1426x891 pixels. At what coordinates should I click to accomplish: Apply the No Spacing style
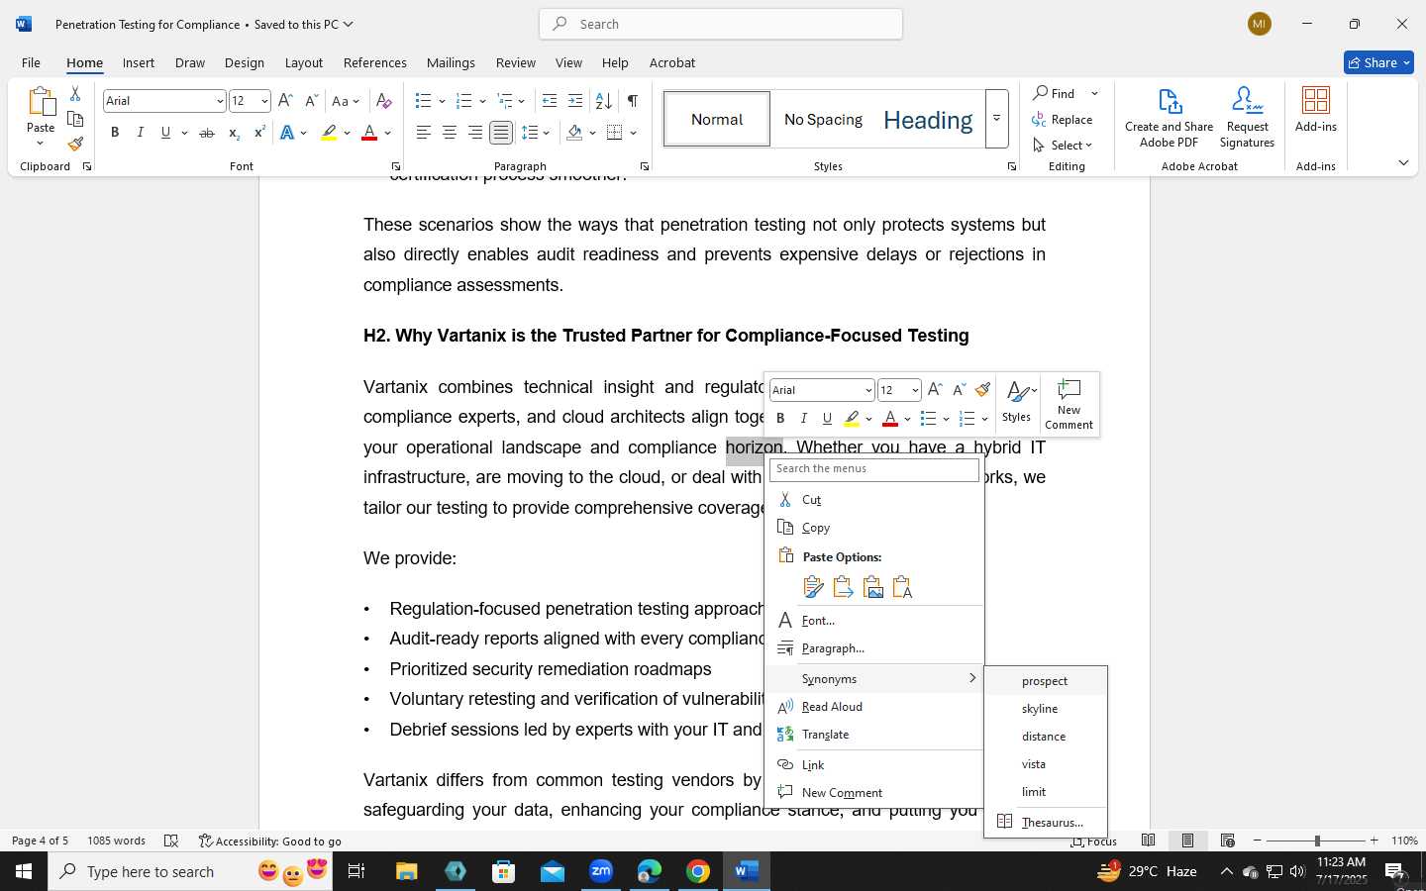823,119
